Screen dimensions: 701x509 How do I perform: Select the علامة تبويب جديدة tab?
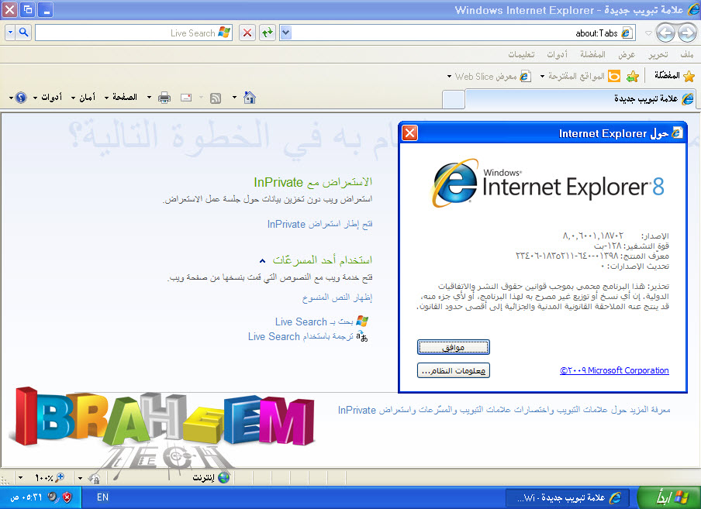(x=580, y=98)
